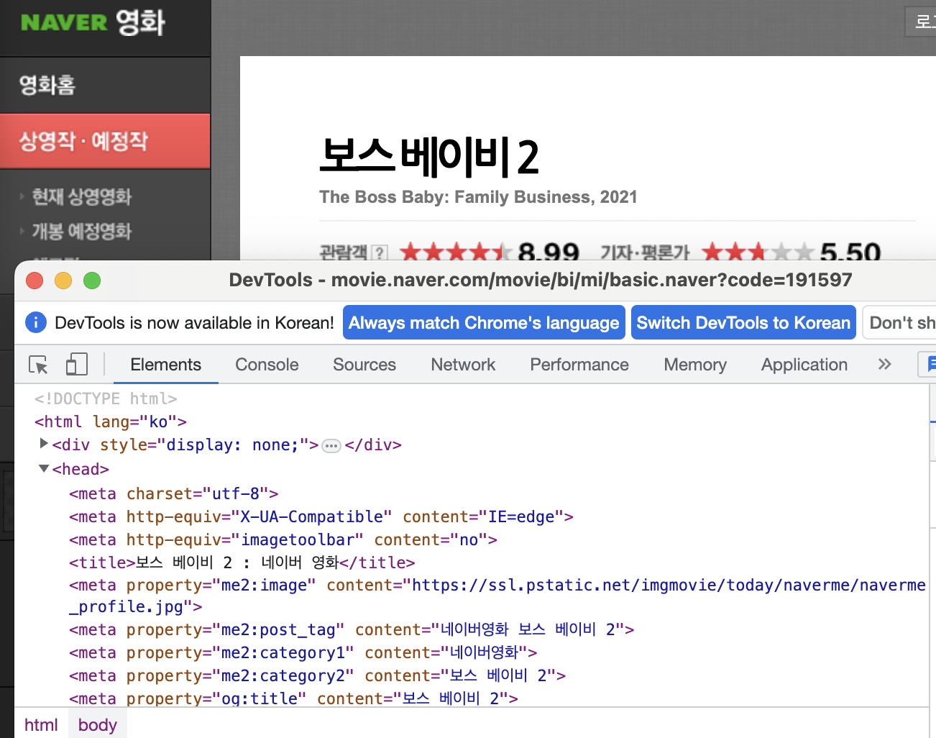
Task: Dismiss with the Don't show button
Action: pos(899,322)
